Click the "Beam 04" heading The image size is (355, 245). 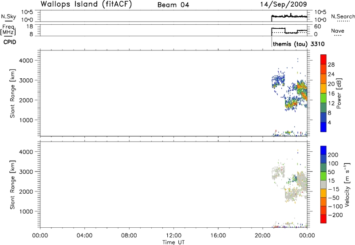pyautogui.click(x=173, y=5)
